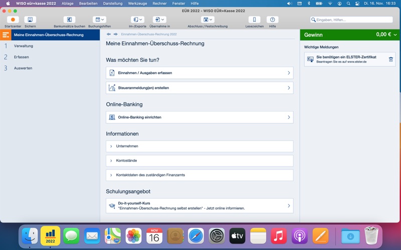Open the Im-/Exporte dropdown

click(x=137, y=19)
